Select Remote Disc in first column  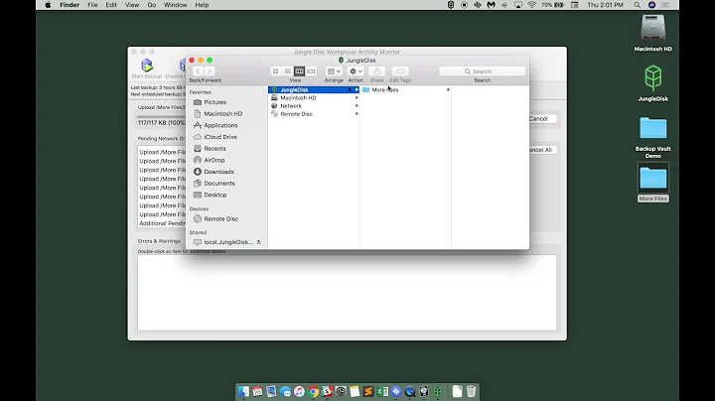[x=314, y=114]
